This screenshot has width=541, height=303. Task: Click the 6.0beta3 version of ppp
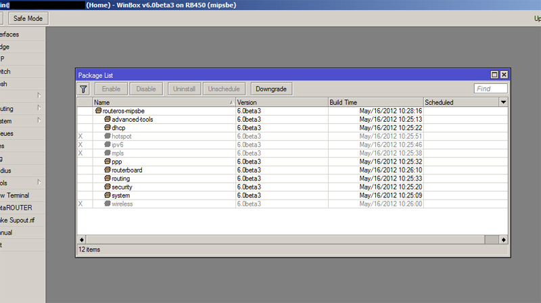(249, 162)
